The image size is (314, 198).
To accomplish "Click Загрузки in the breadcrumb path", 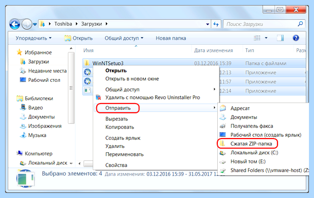I will point(92,24).
